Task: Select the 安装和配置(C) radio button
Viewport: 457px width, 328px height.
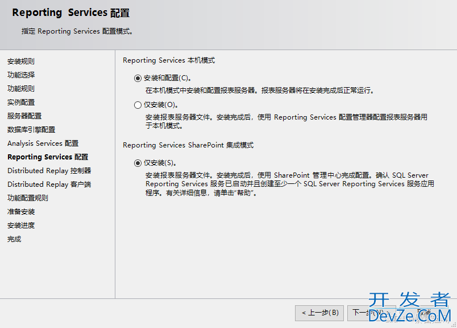Action: click(x=138, y=78)
